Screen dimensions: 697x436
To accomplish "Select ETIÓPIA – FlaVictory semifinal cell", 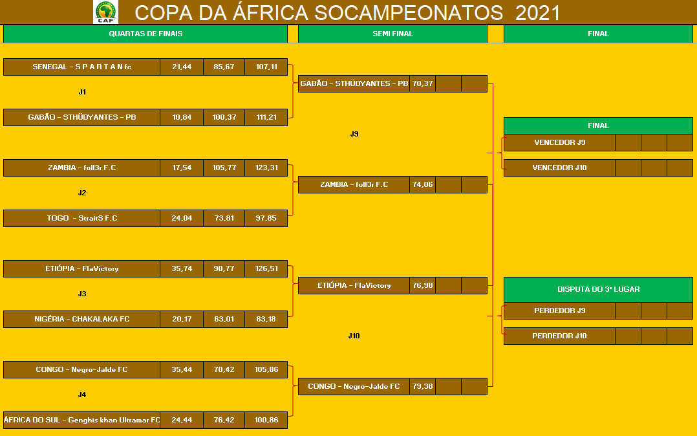I will (354, 286).
